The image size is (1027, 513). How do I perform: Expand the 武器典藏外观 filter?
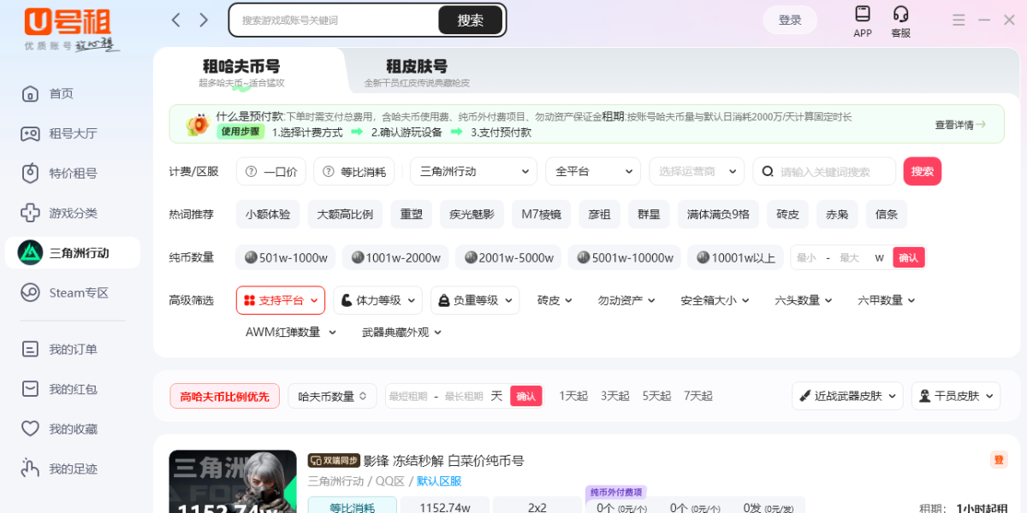tap(401, 332)
